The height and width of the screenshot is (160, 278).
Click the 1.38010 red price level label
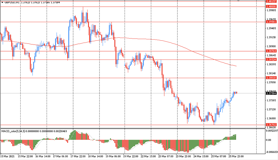(271, 78)
